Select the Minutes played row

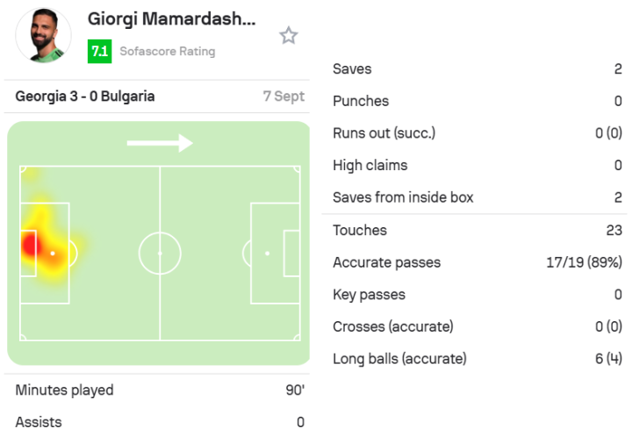click(x=160, y=390)
